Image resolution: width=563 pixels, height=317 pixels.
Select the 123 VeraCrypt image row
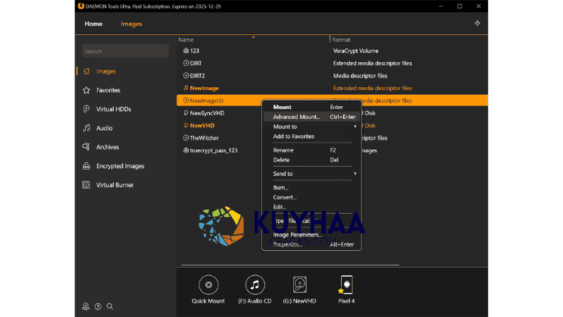pos(332,51)
